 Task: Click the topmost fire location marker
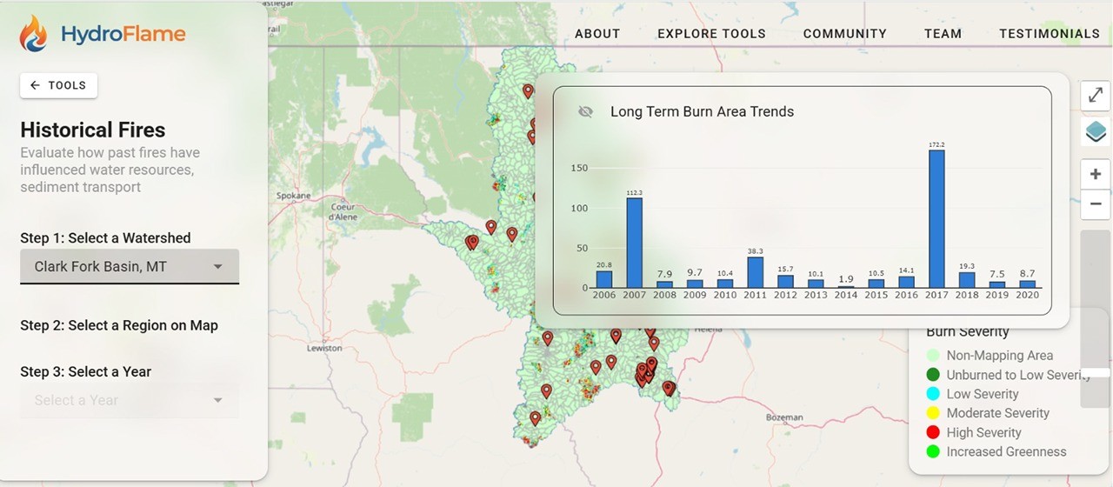pos(528,90)
